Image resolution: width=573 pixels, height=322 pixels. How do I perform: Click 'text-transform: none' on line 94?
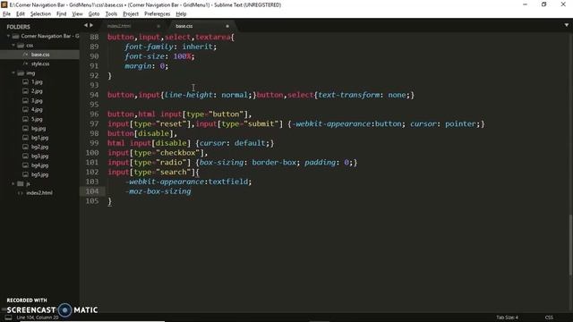click(x=362, y=95)
